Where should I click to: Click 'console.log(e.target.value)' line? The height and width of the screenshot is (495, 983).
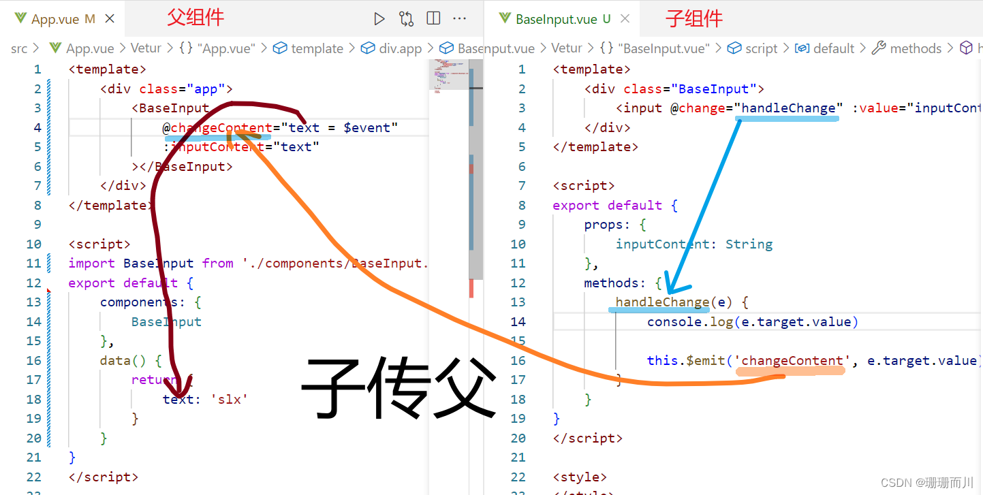tap(753, 321)
